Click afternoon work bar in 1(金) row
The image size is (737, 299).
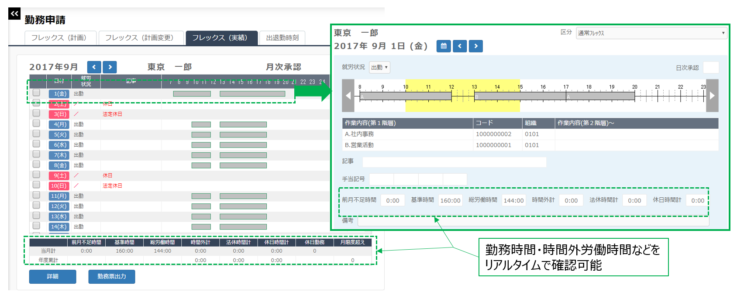pos(252,94)
